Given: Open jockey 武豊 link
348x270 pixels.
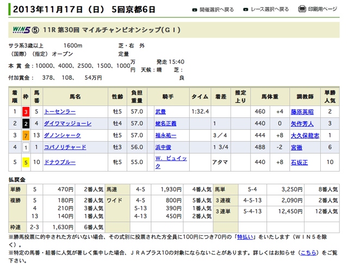Looking at the screenshot, I should tap(160, 112).
